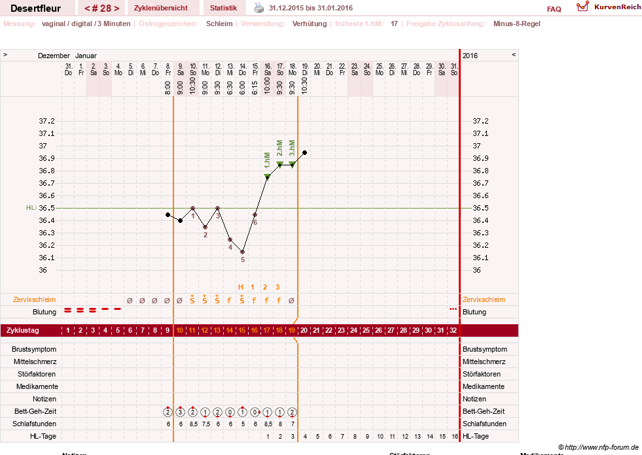642x455 pixels.
Task: Click the ø mucus symbol on cycle day 6
Action: pos(130,300)
